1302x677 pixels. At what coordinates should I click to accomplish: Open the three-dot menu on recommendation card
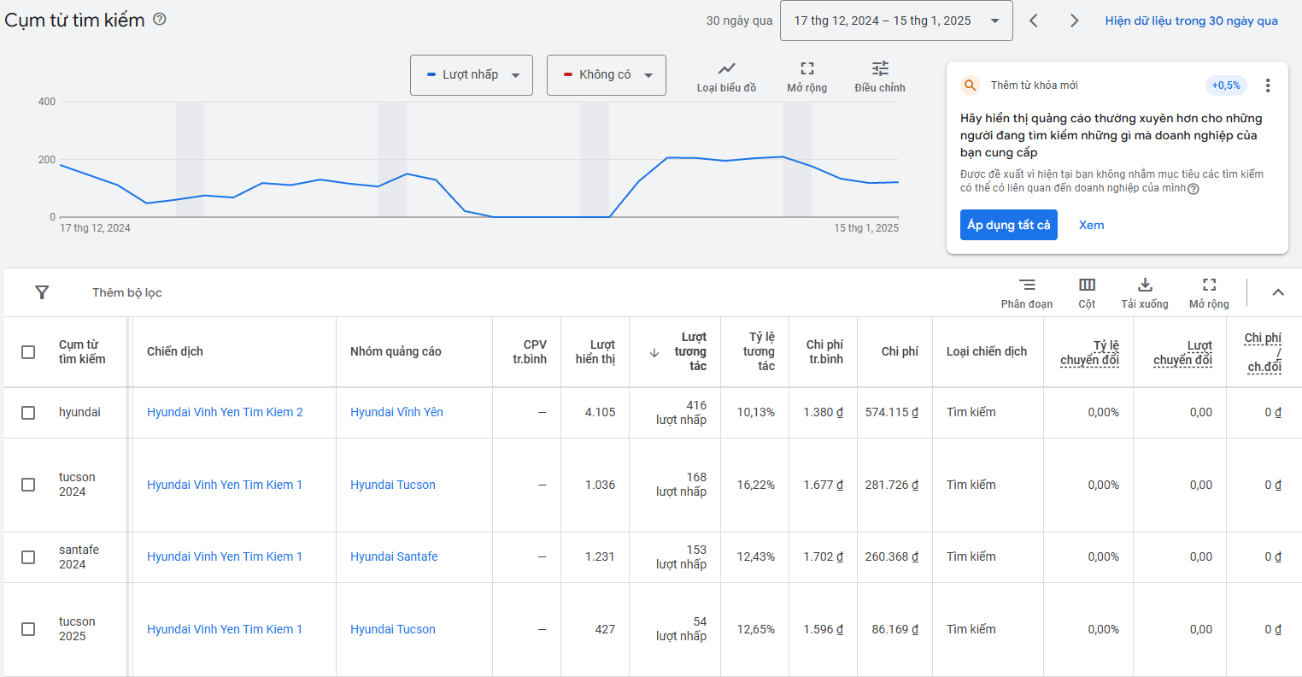[1268, 85]
